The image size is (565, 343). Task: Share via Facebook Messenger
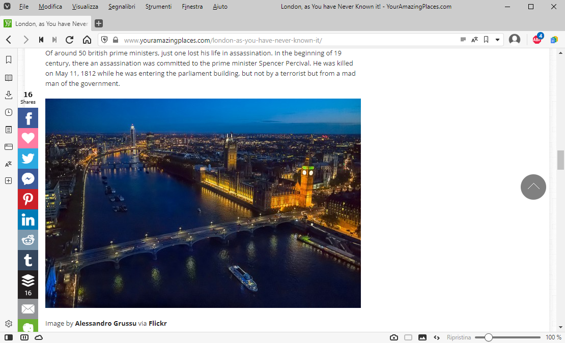[28, 179]
